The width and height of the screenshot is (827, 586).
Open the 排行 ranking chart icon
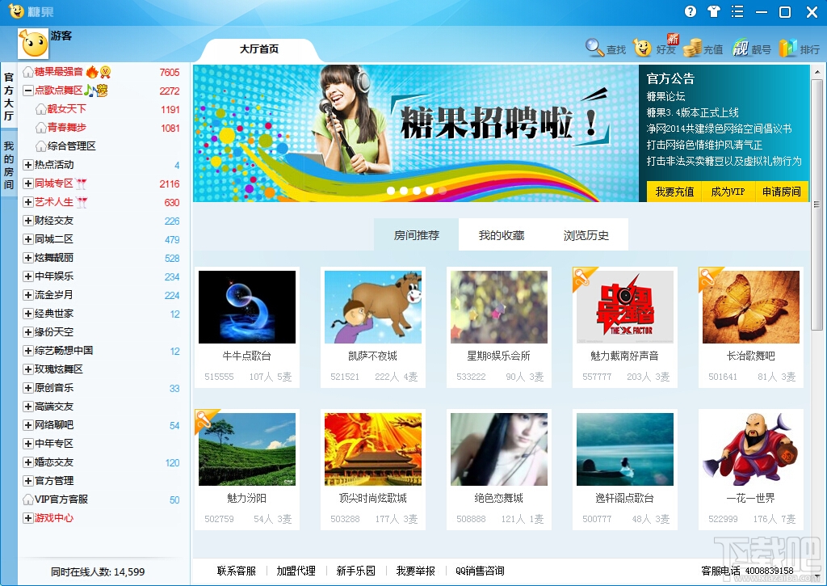point(788,48)
